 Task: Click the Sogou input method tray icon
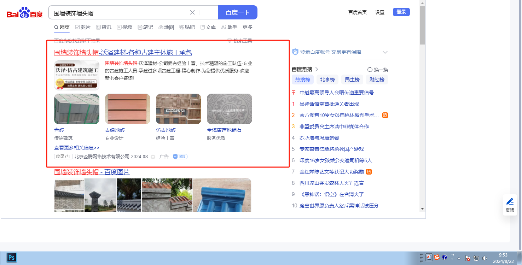point(437,257)
